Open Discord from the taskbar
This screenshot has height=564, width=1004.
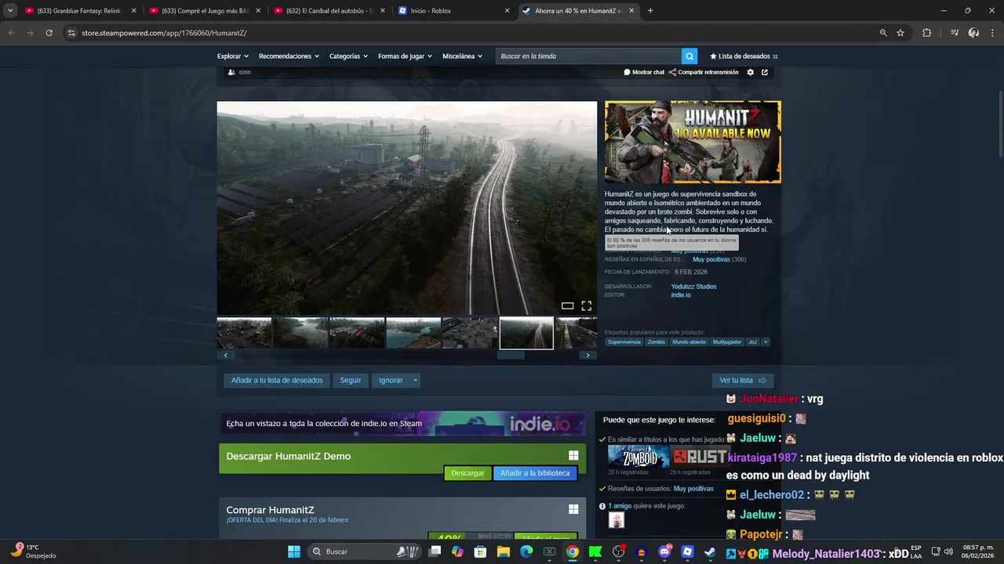click(664, 551)
